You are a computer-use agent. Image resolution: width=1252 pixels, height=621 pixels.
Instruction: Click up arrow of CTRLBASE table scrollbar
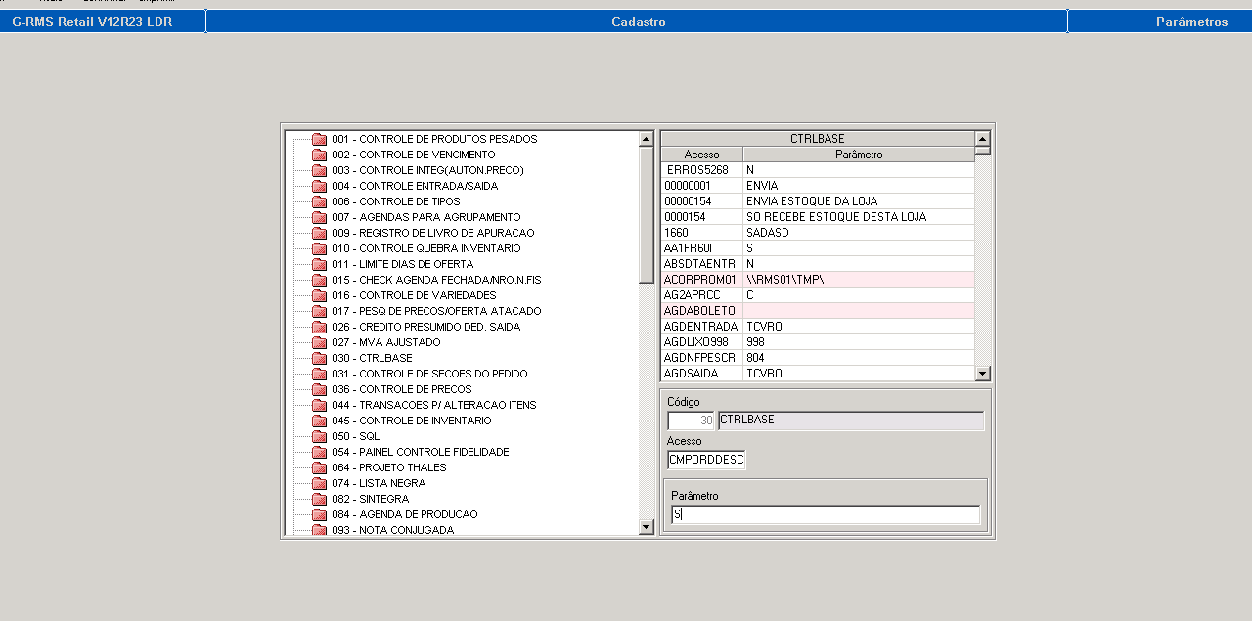coord(983,139)
